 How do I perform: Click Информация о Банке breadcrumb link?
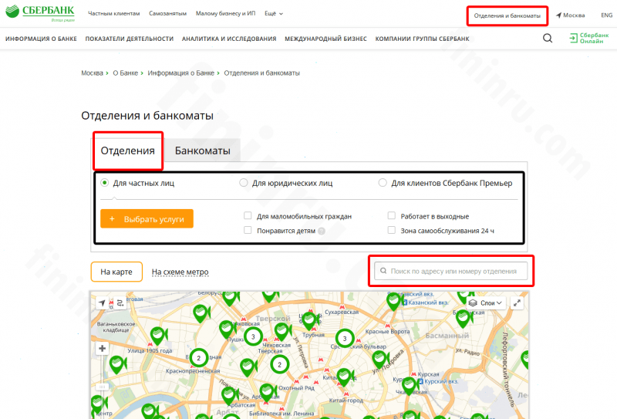click(181, 73)
